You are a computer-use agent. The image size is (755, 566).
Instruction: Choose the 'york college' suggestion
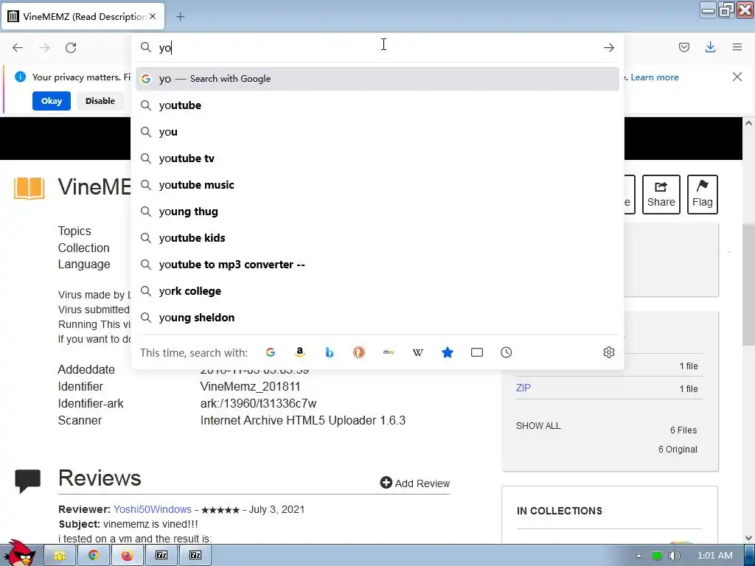coord(377,291)
